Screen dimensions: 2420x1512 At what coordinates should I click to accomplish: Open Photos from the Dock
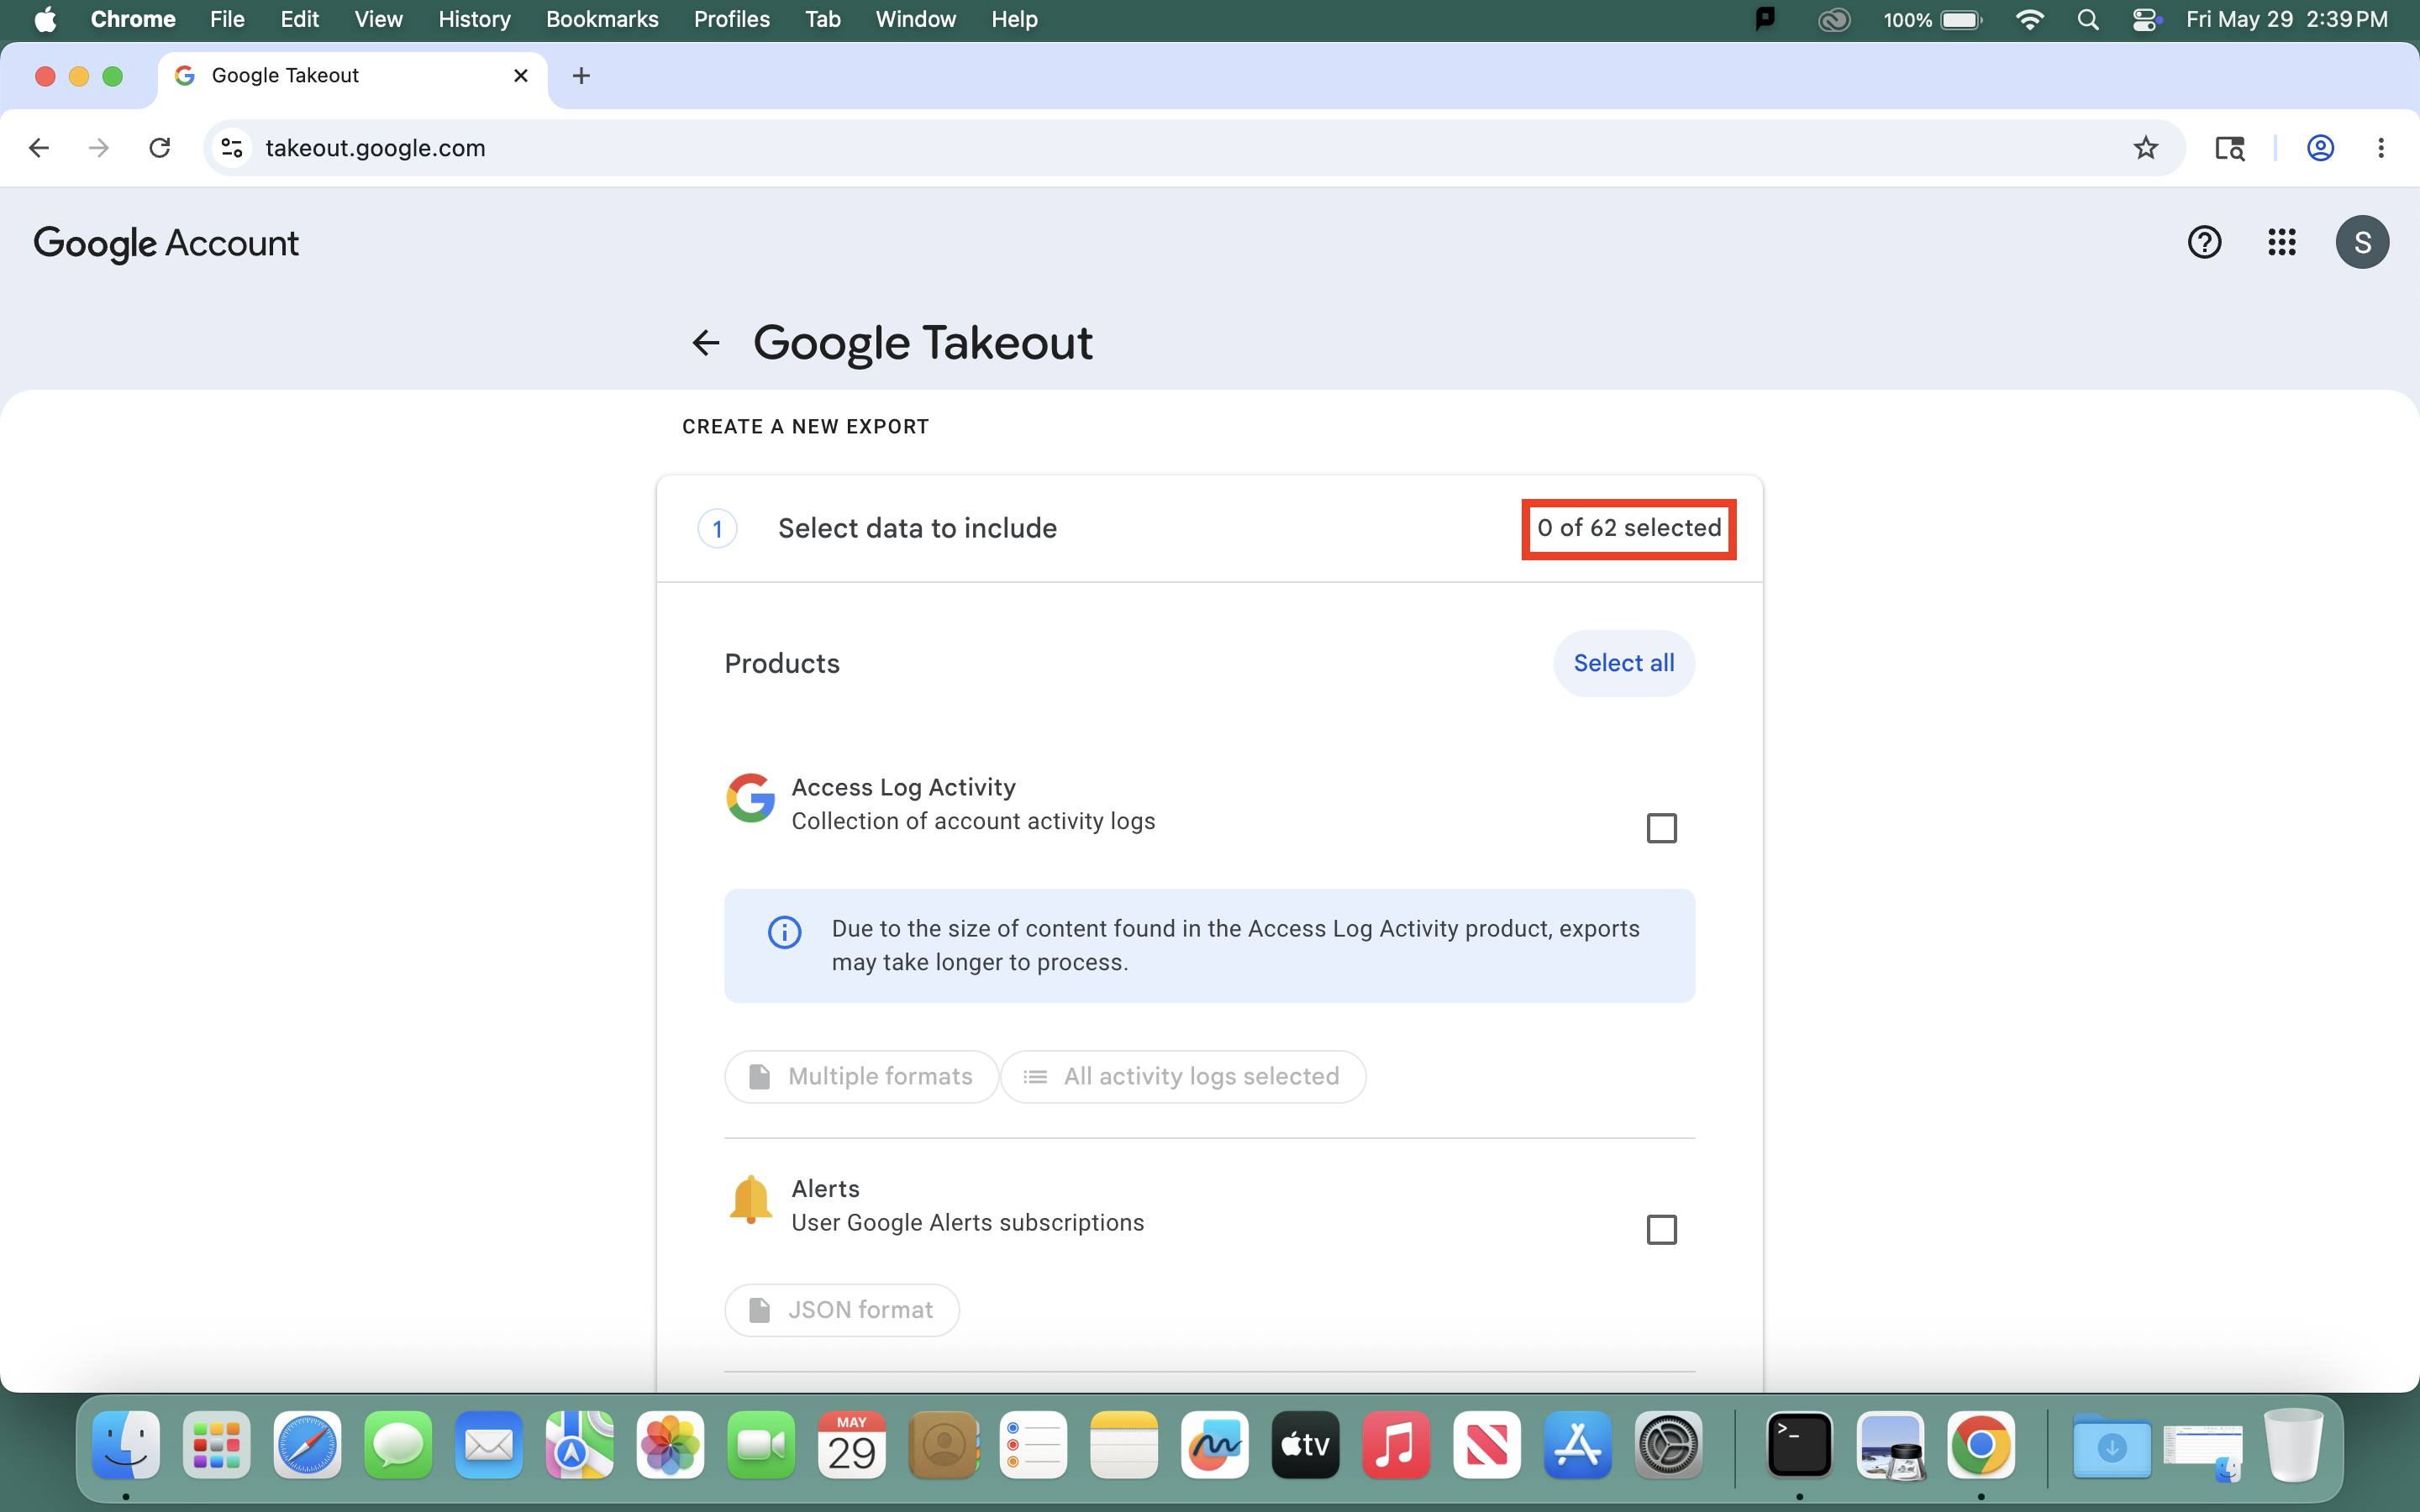pyautogui.click(x=670, y=1445)
